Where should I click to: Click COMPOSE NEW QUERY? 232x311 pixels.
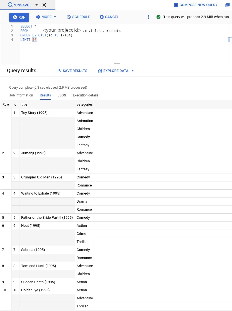point(198,5)
